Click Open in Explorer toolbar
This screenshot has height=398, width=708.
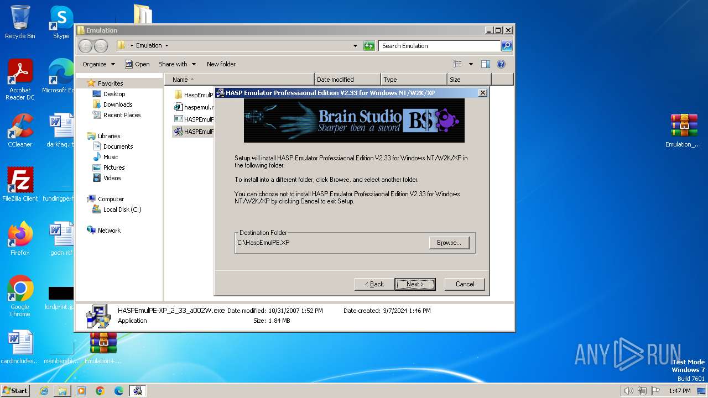[137, 64]
